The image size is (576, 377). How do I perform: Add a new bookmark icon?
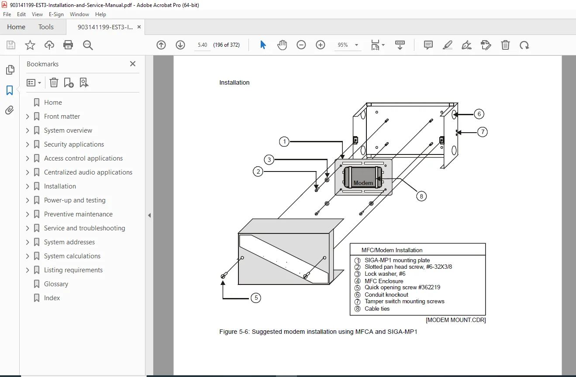pyautogui.click(x=69, y=82)
